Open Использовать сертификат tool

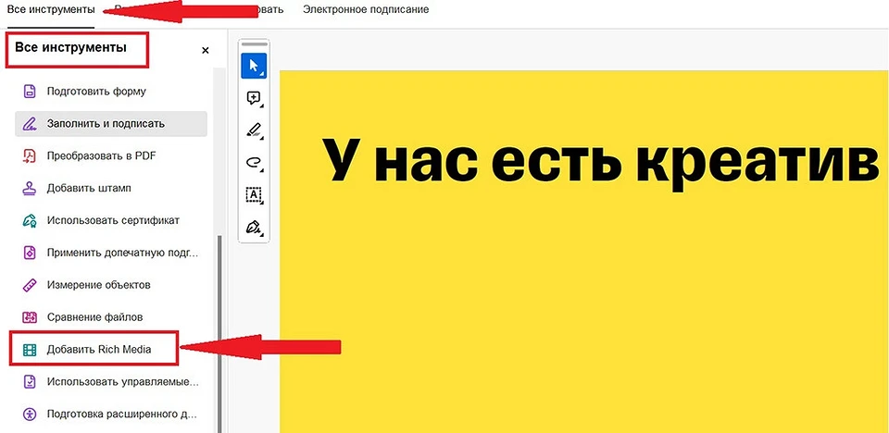(x=111, y=220)
